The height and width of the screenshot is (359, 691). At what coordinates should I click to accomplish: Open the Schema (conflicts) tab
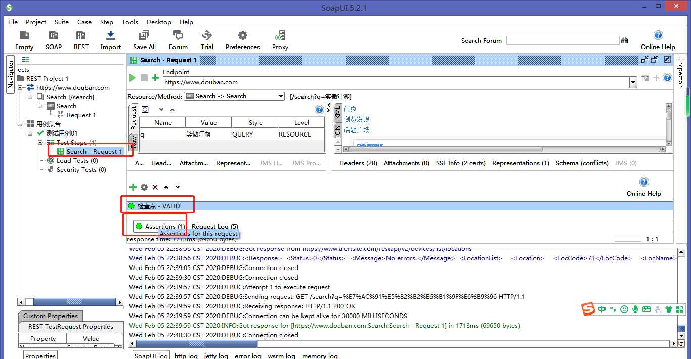click(582, 163)
